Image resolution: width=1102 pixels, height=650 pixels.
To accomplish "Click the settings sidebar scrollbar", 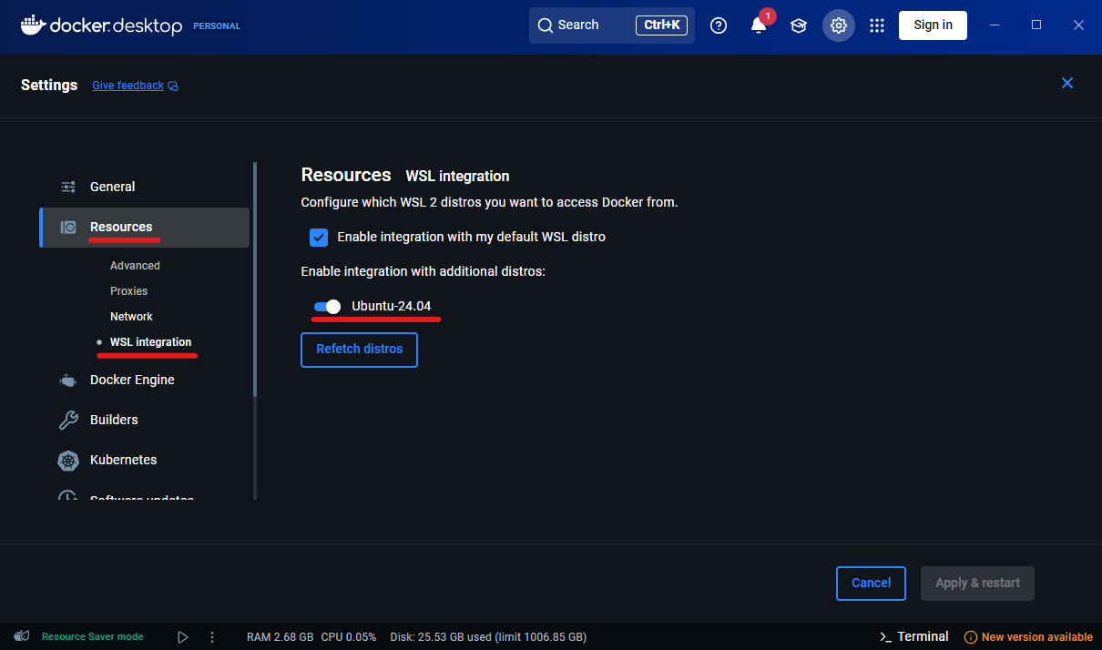I will pyautogui.click(x=255, y=279).
